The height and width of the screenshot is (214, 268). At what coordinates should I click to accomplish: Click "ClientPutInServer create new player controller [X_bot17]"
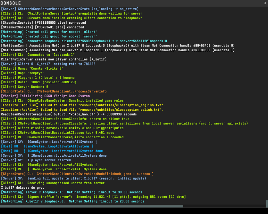(x=54, y=59)
